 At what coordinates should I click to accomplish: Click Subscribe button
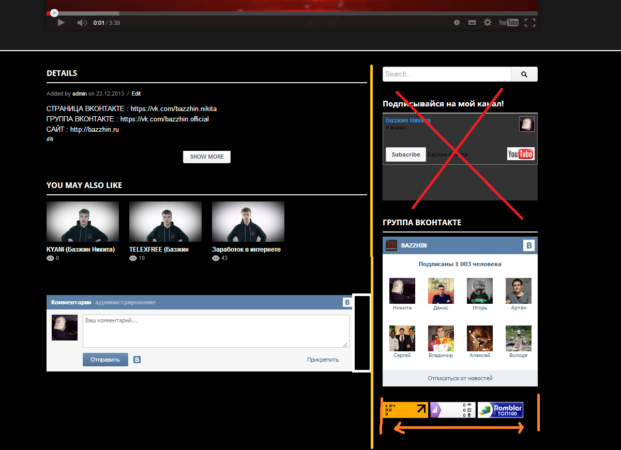(x=406, y=154)
